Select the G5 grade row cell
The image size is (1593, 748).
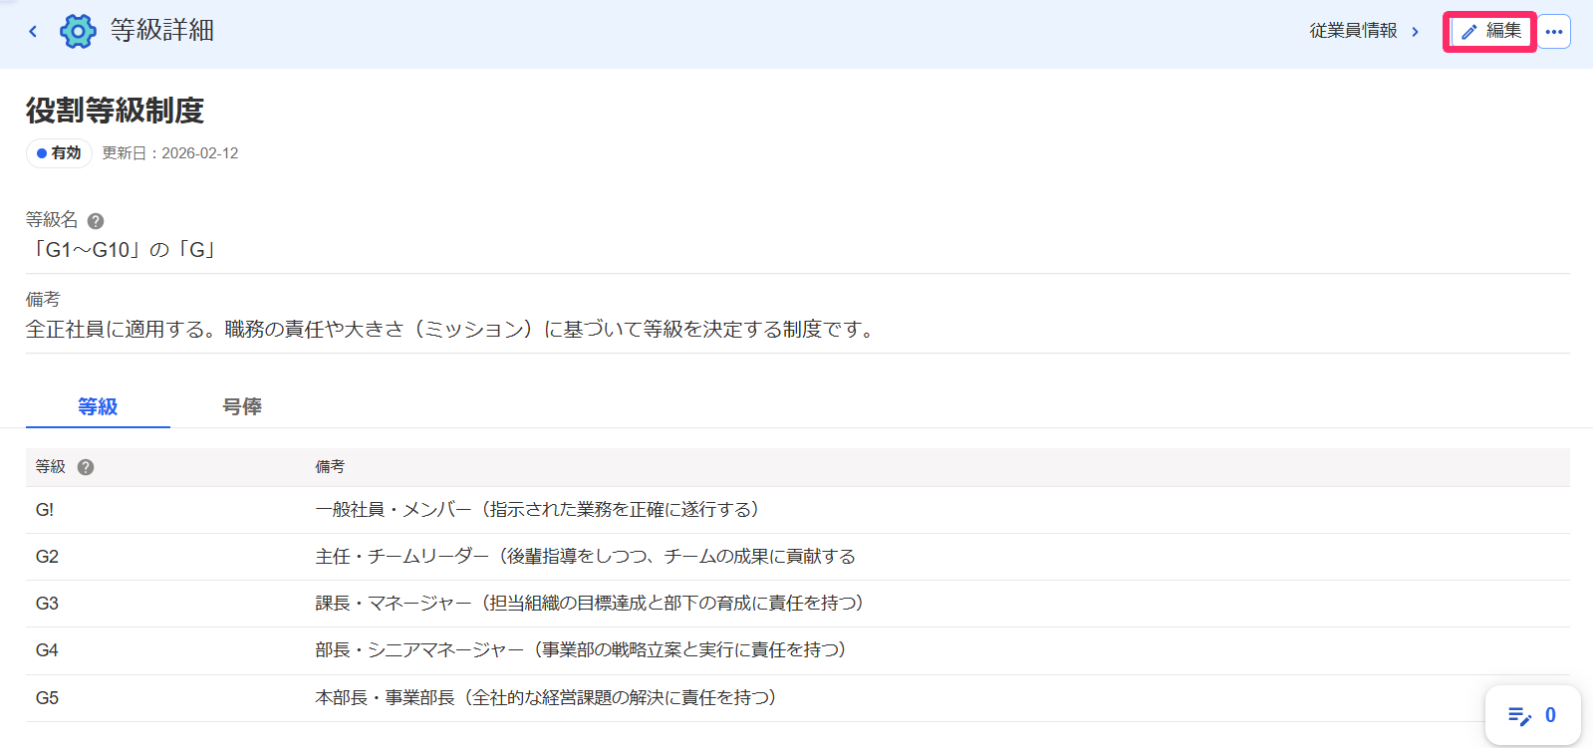(47, 698)
